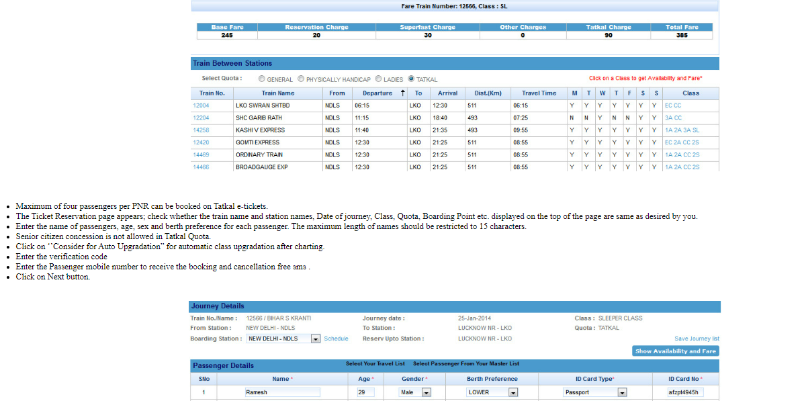Click the Show Availability and Fare button
The width and height of the screenshot is (804, 401).
point(676,351)
